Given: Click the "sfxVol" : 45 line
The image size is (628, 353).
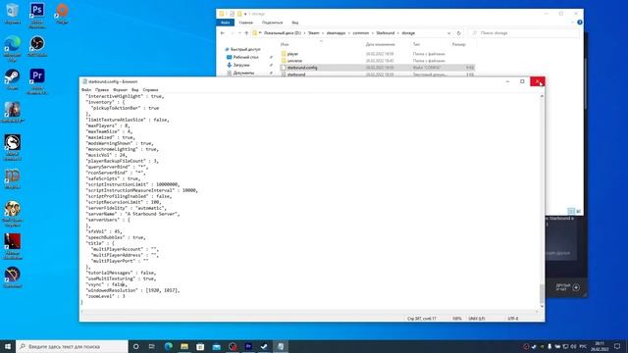Looking at the screenshot, I should [104, 231].
